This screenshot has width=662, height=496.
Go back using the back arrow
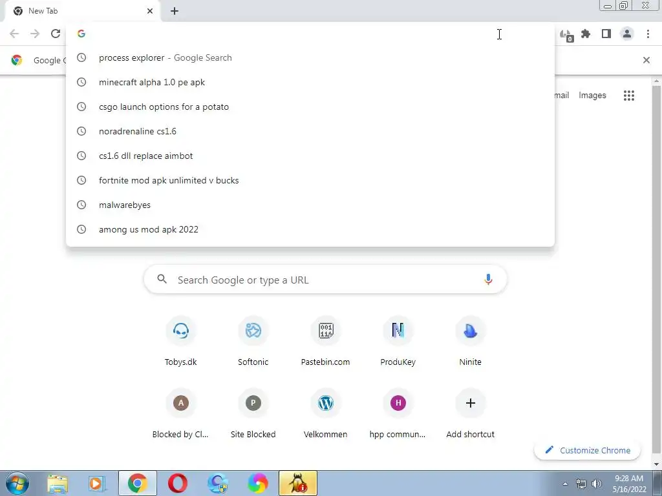(x=14, y=34)
